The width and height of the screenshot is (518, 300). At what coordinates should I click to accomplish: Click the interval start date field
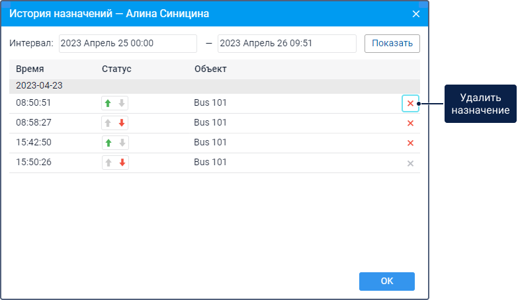point(128,44)
